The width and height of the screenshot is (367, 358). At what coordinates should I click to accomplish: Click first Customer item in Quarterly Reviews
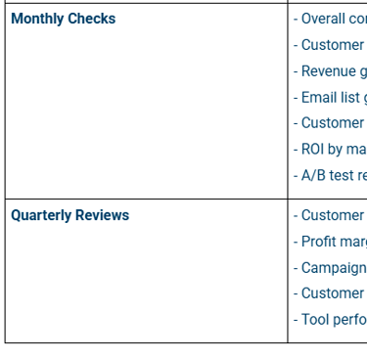pyautogui.click(x=329, y=215)
